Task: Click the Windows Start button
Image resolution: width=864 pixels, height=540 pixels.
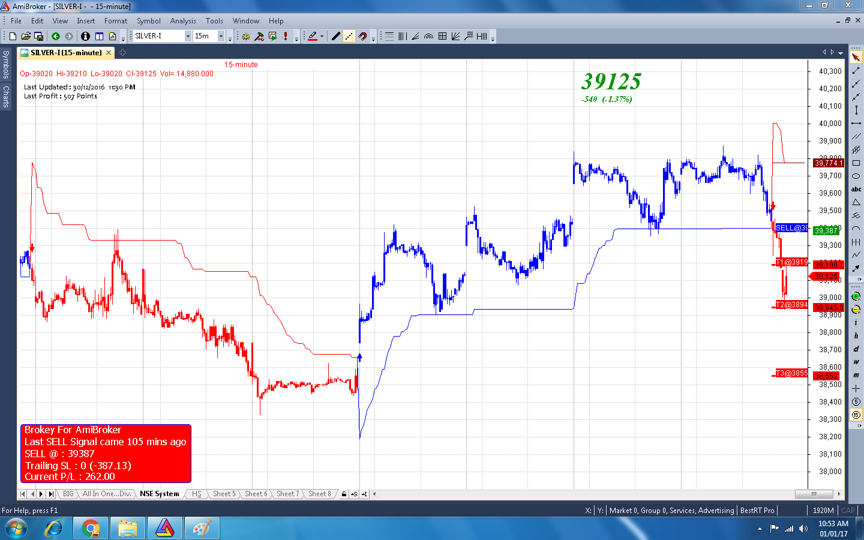Action: coord(16,529)
